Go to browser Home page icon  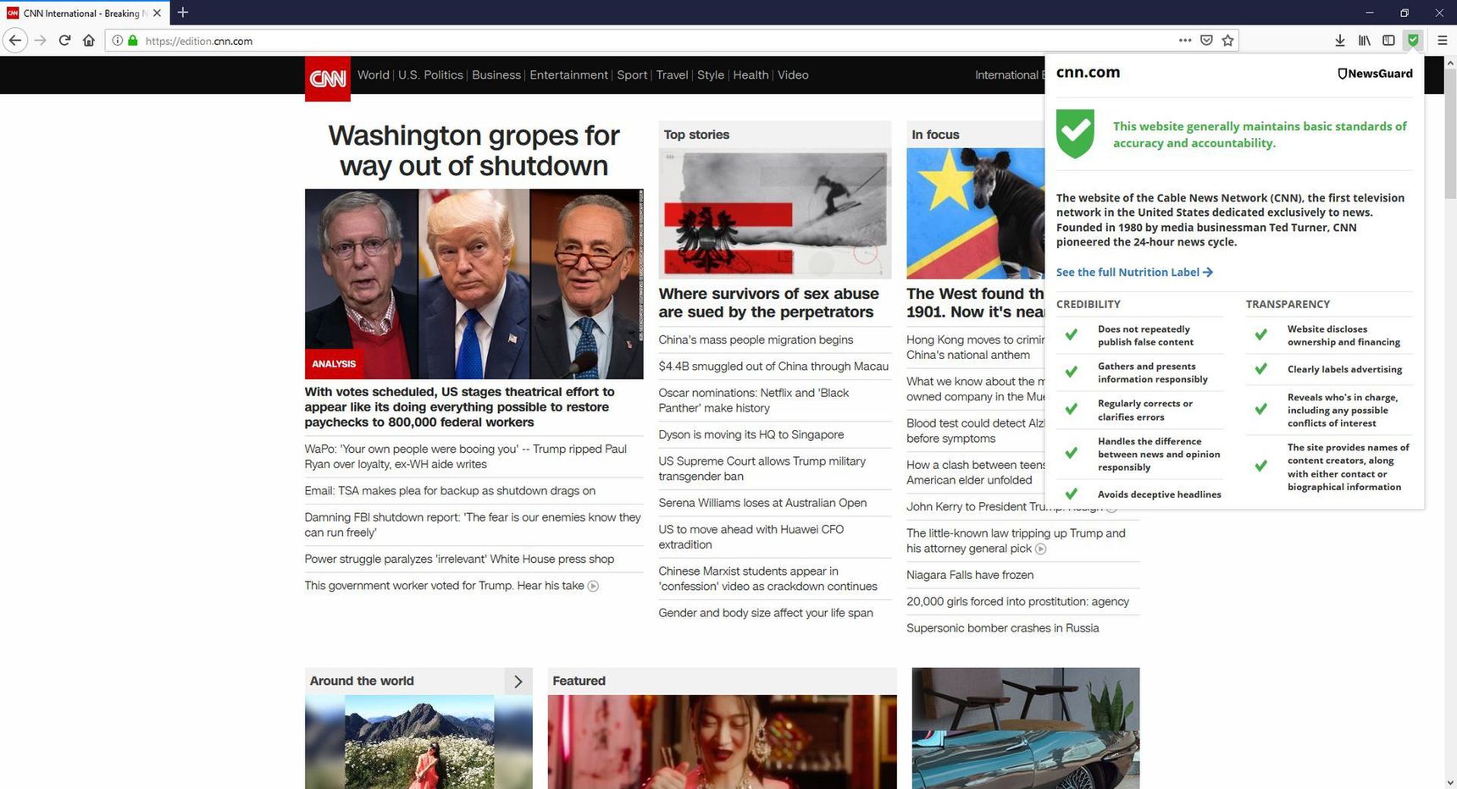click(88, 41)
